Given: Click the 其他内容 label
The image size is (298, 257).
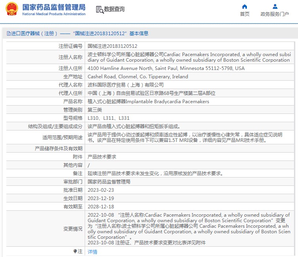Looking at the screenshot, I should [73, 165].
